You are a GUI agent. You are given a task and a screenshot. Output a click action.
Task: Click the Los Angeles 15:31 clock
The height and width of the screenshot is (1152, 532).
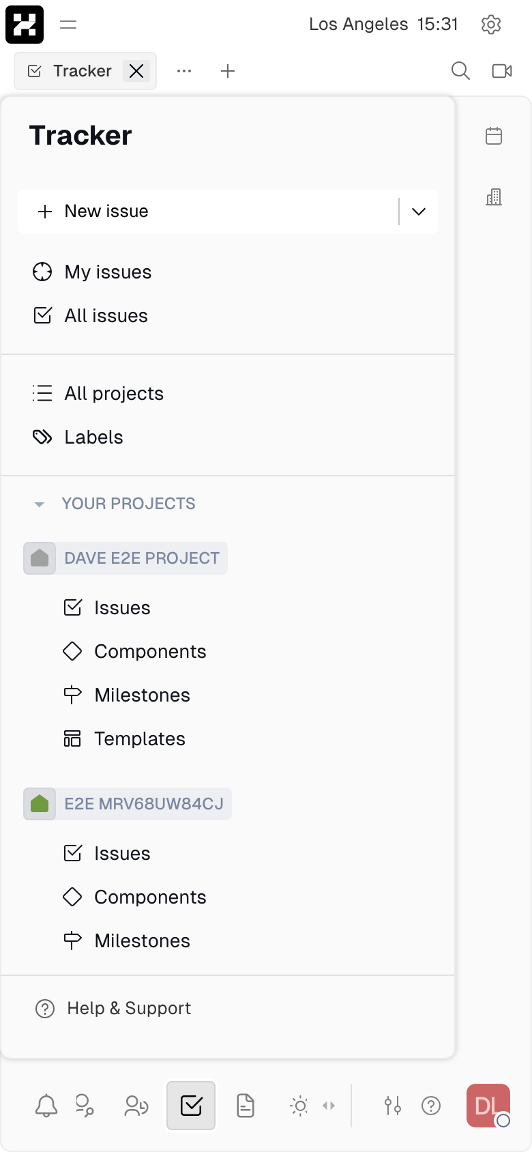pos(383,25)
